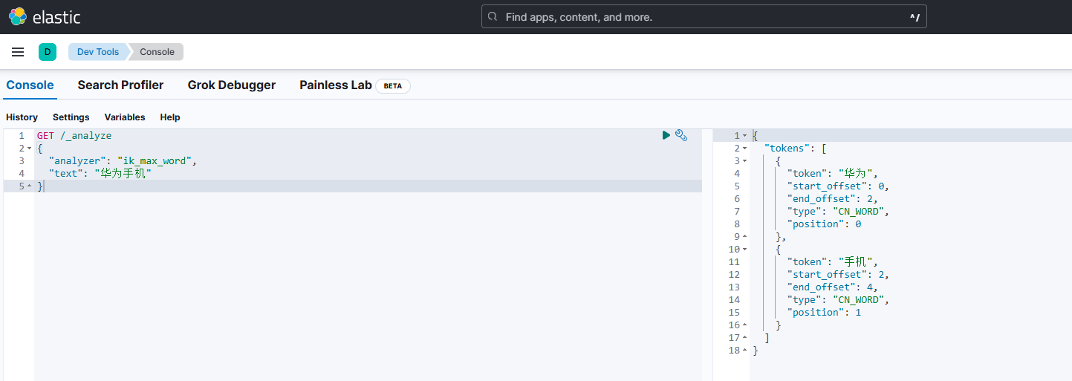Screen dimensions: 1072x381
Task: Open the Grok Debugger tab
Action: click(x=231, y=85)
